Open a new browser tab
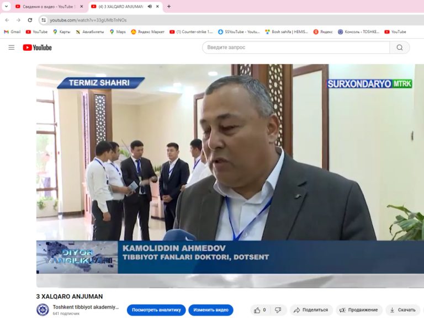 click(169, 7)
